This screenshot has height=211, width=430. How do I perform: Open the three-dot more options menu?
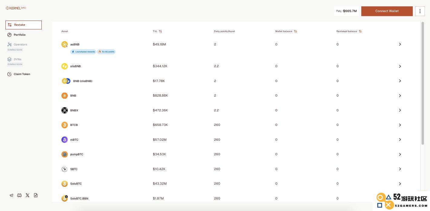pos(420,11)
